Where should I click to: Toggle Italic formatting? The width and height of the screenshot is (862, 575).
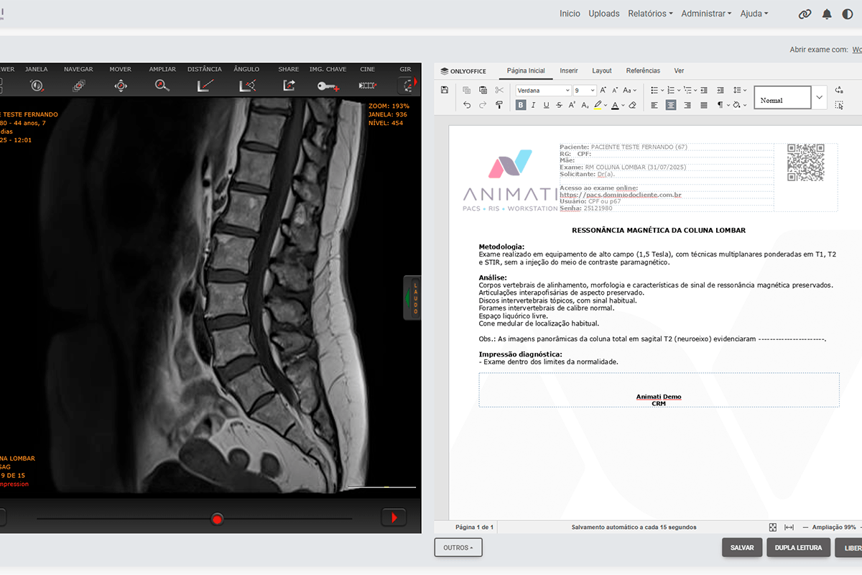coord(533,105)
